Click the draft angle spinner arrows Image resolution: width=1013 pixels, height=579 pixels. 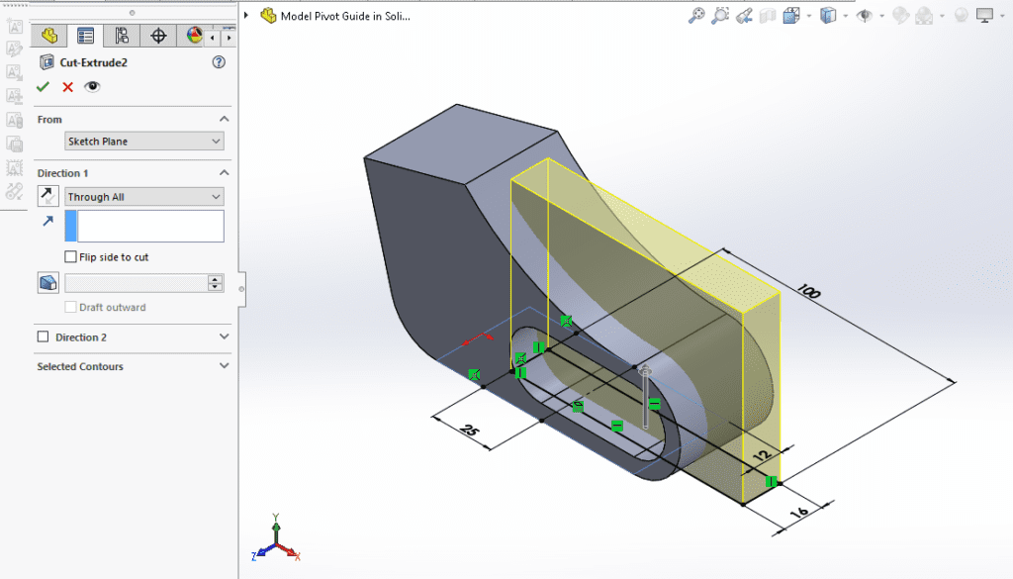[215, 282]
